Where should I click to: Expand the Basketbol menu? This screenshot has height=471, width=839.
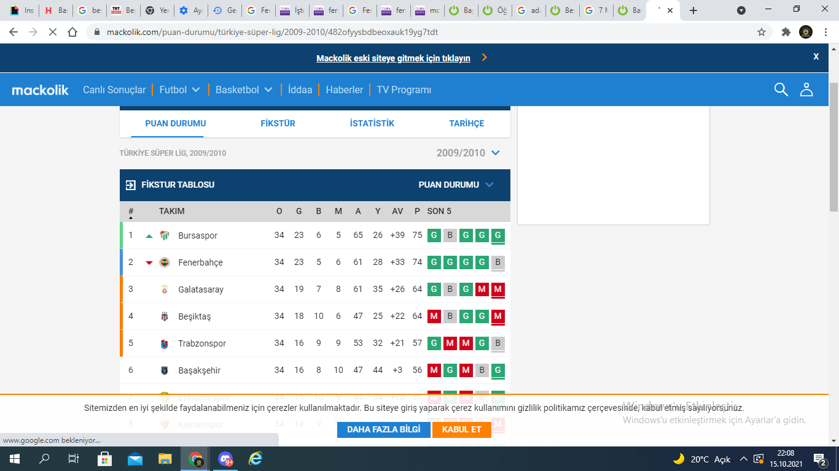[x=244, y=90]
